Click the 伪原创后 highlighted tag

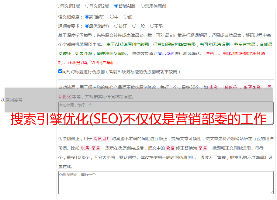pyautogui.click(x=102, y=139)
